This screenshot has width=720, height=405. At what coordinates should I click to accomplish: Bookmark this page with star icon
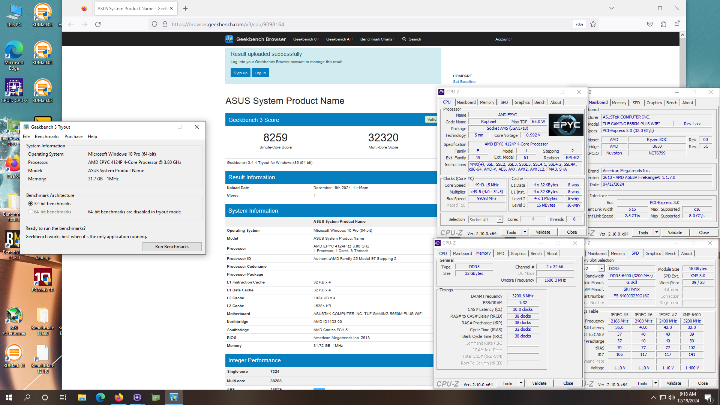point(593,24)
